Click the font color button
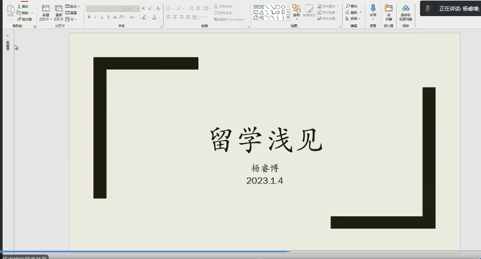481x259 pixels. 155,17
